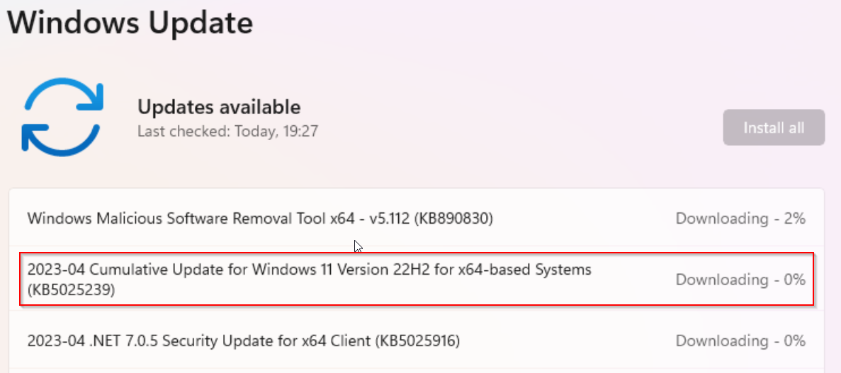Click the word Today in last checked line
The image size is (841, 373).
click(x=253, y=132)
